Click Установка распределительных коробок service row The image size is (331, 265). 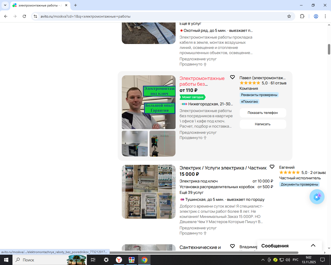[x=226, y=187]
